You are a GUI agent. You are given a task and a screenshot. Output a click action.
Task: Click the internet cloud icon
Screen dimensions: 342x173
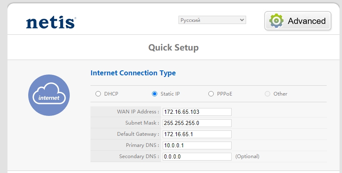pos(49,95)
